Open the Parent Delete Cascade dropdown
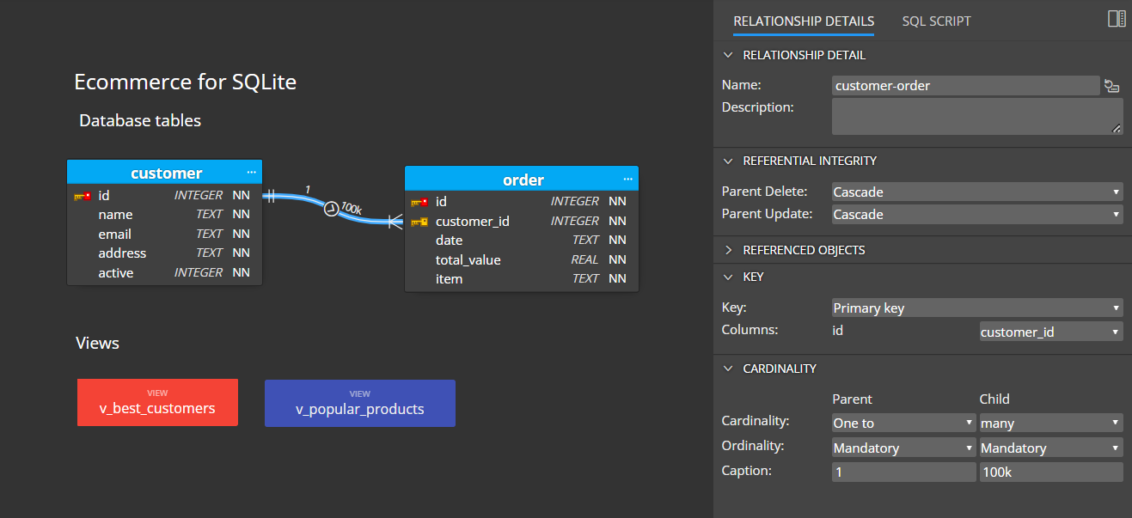Screen dimensions: 1132x518 (976, 191)
